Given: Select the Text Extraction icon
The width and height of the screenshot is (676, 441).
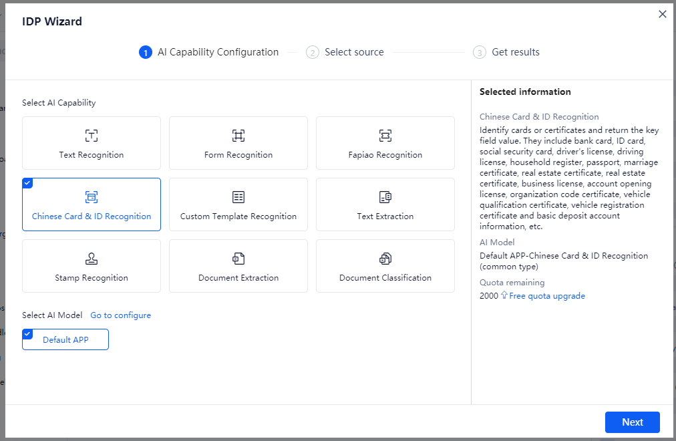Looking at the screenshot, I should click(385, 197).
